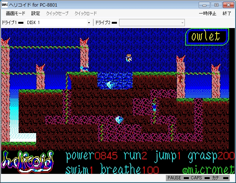
Task: Click the jump1 status readout
Action: [x=167, y=156]
